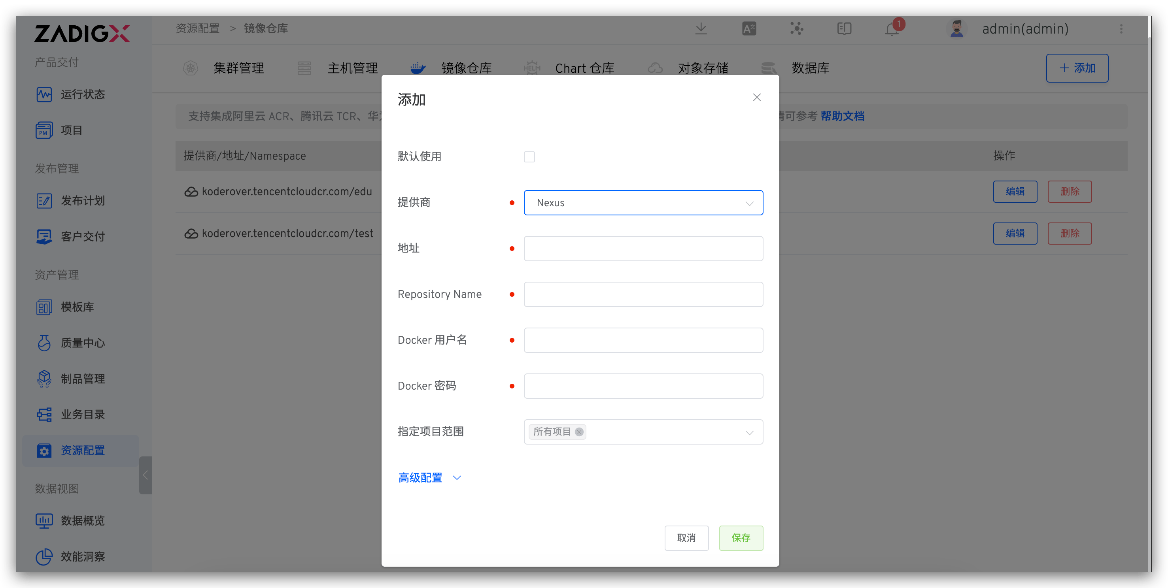Click the language translation icon

[748, 29]
